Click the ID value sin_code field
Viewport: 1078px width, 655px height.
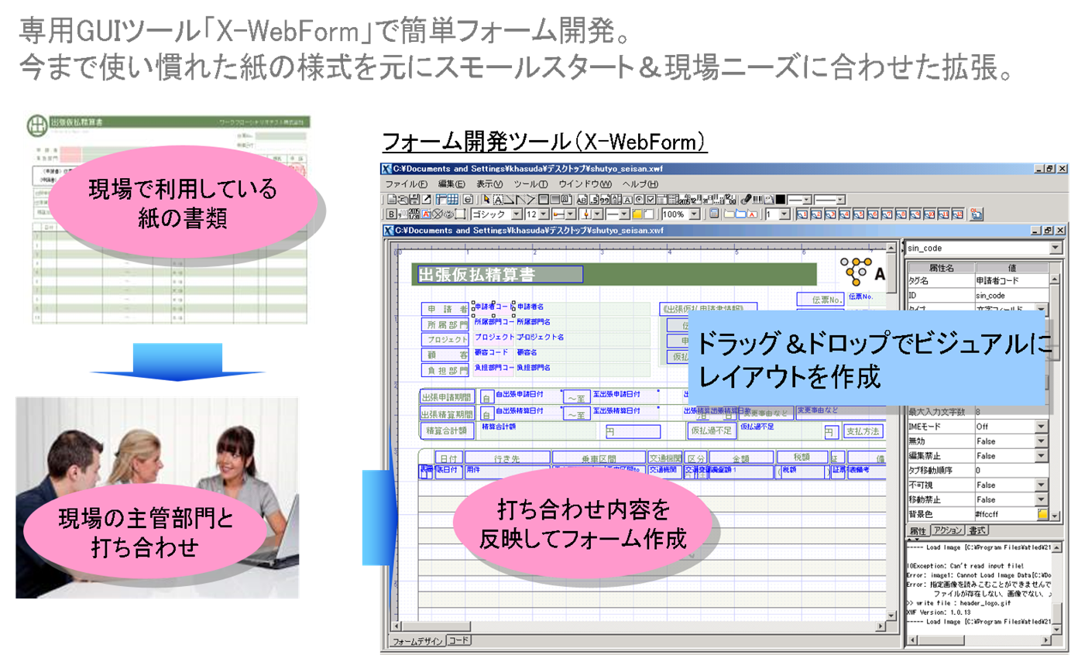coord(1011,295)
